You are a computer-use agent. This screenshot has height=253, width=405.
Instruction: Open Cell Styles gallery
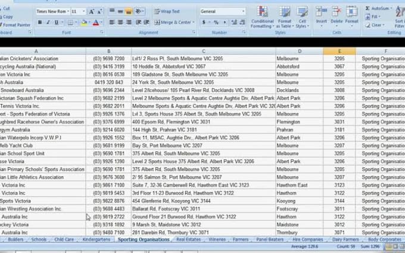point(302,17)
